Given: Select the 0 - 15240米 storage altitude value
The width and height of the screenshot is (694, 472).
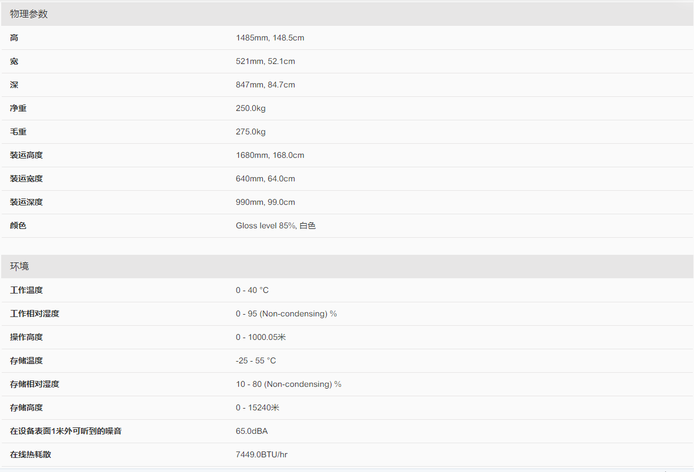Looking at the screenshot, I should (258, 408).
